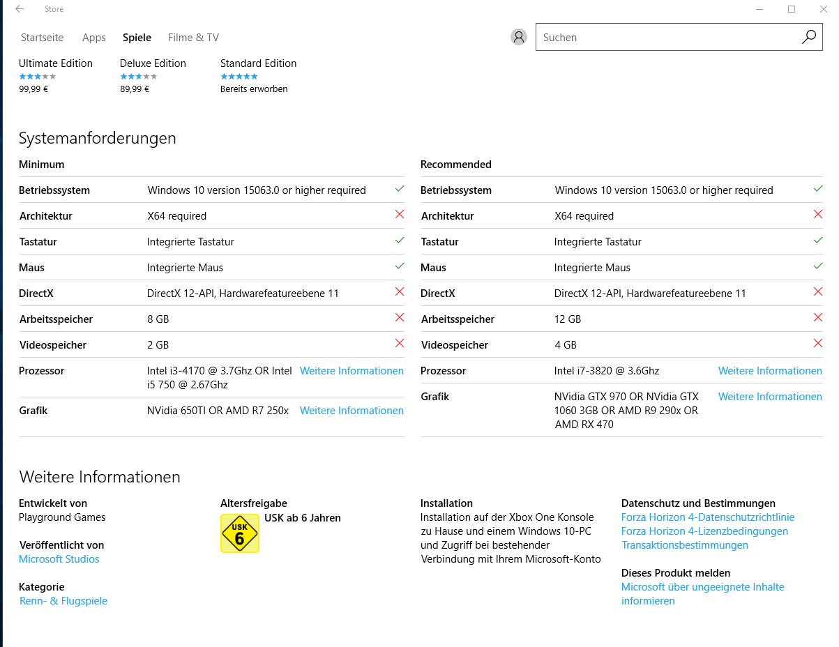Click the Installation description paragraph

tap(511, 538)
